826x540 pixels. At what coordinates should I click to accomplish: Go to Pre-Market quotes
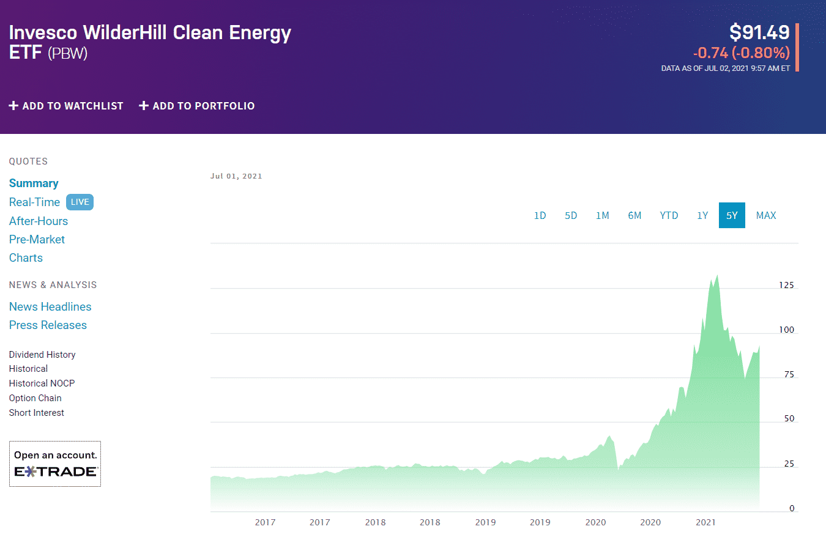click(37, 239)
